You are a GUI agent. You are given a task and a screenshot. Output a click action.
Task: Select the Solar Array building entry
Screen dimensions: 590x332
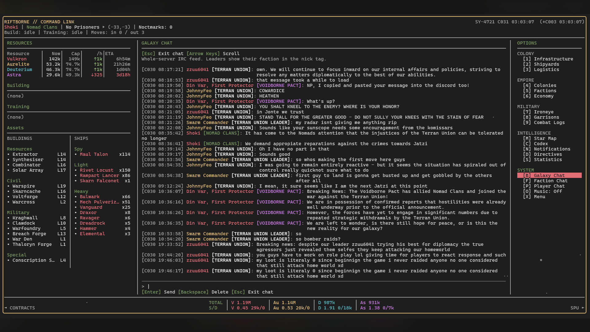click(x=37, y=170)
